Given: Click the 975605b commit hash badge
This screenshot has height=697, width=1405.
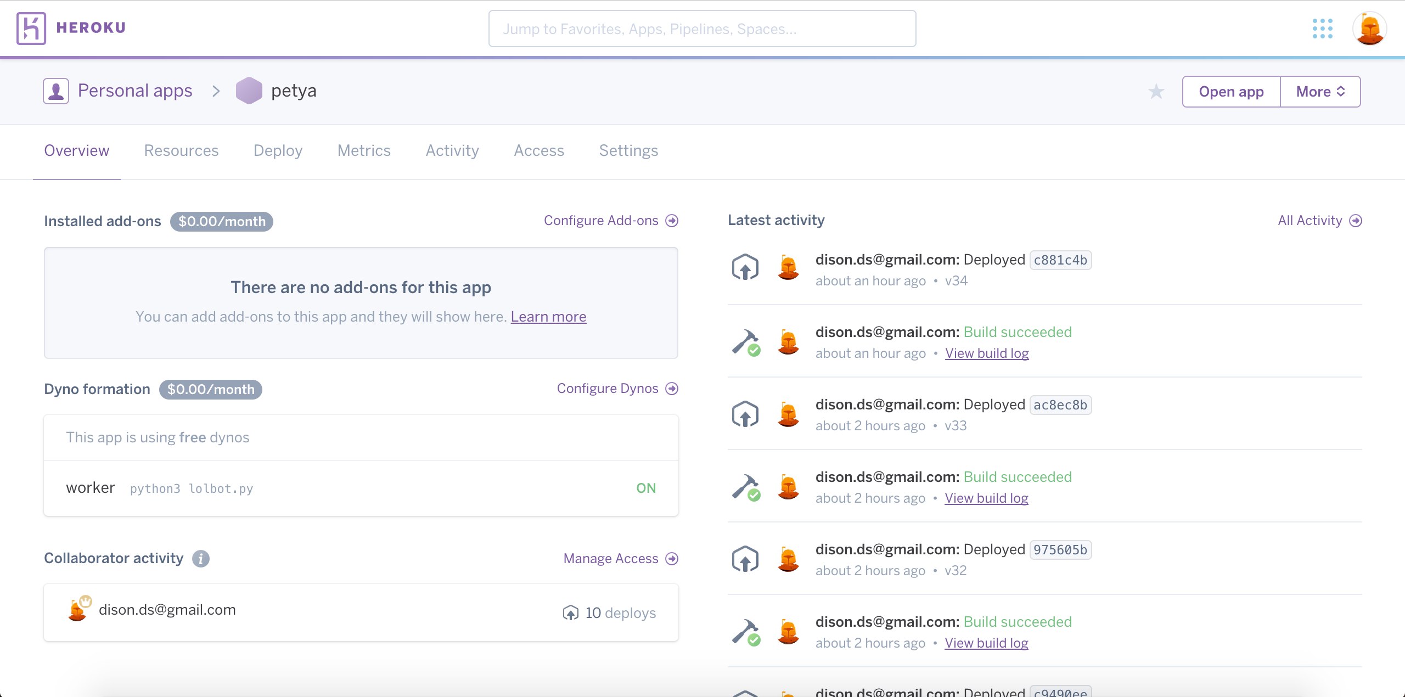Looking at the screenshot, I should pyautogui.click(x=1060, y=550).
